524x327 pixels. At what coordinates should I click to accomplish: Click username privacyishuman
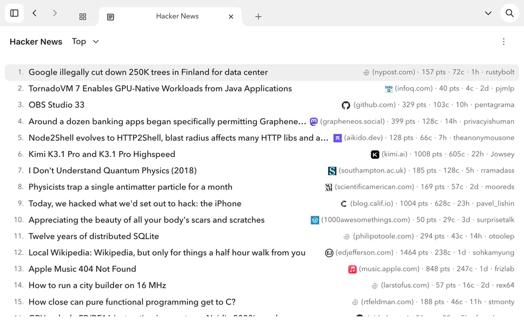point(489,122)
